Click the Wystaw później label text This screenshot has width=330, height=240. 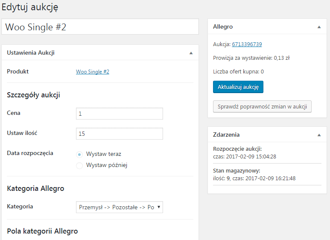tap(107, 165)
